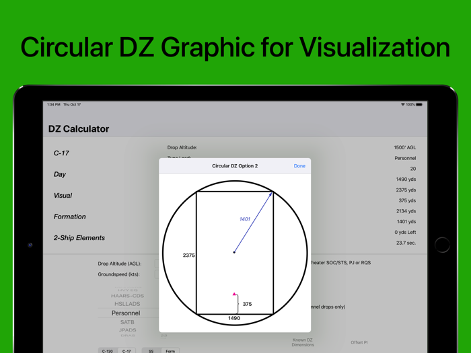Click the blue 1401 radius label

(x=245, y=219)
